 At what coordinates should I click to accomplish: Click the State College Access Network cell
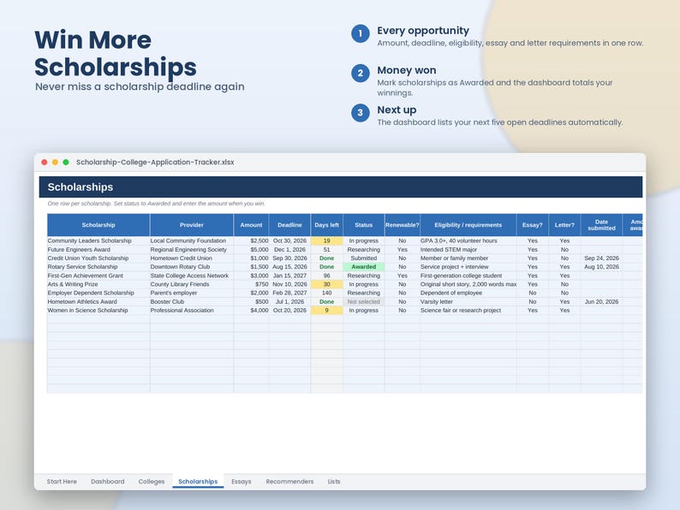point(192,276)
